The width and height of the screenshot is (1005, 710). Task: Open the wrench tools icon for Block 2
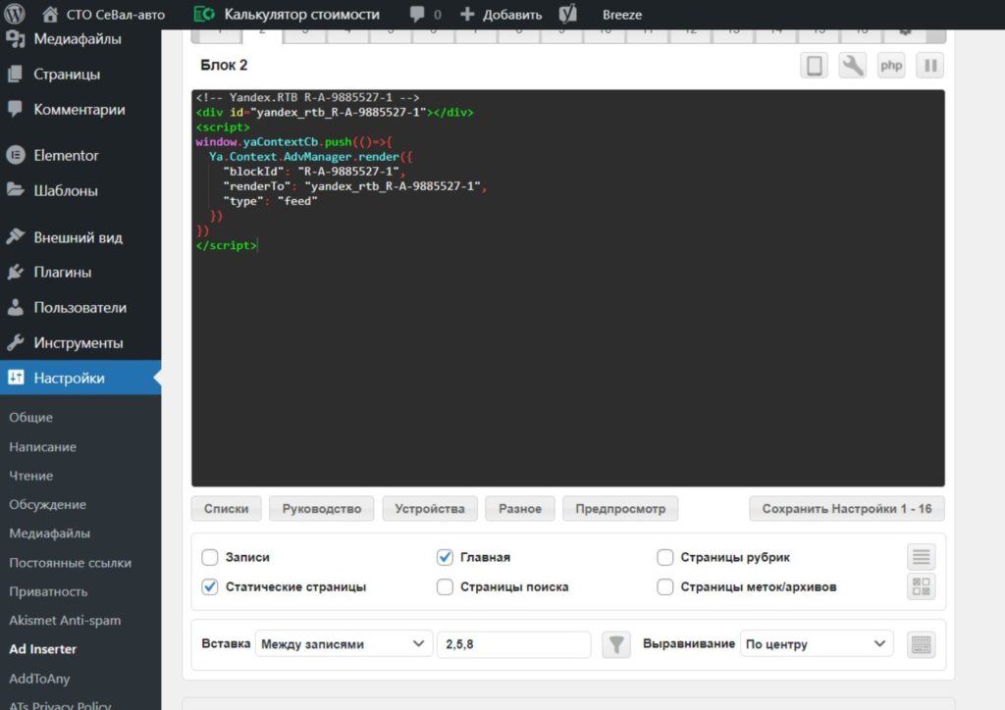click(853, 66)
